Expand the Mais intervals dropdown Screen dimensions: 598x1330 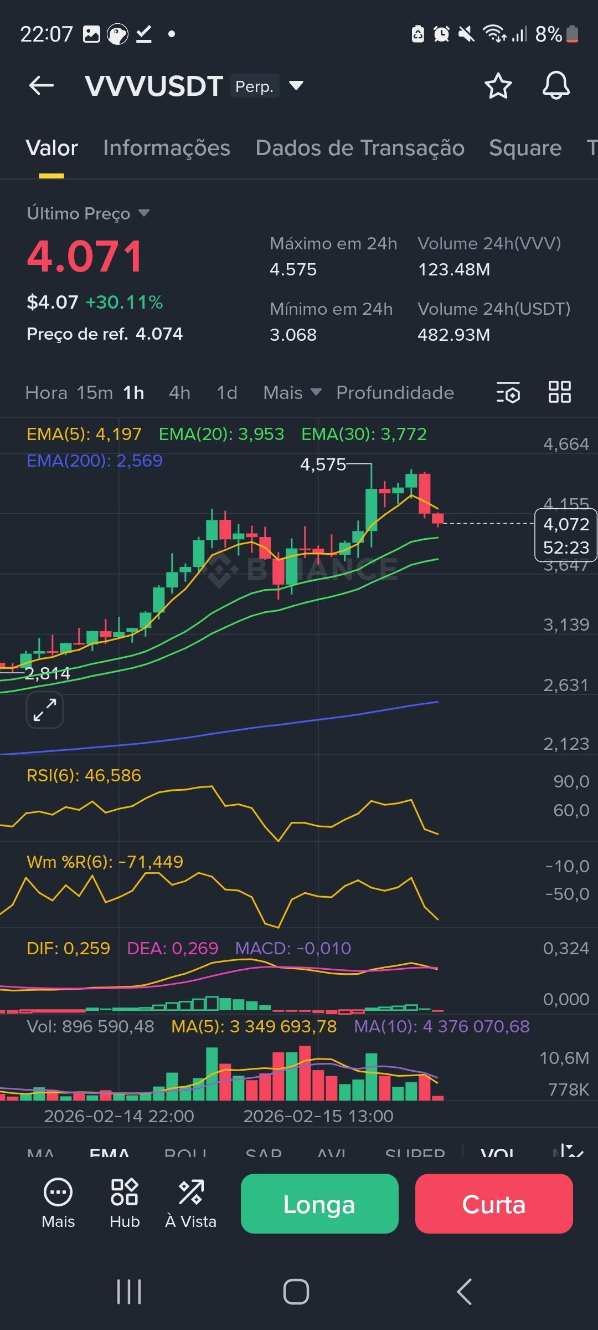pos(292,392)
